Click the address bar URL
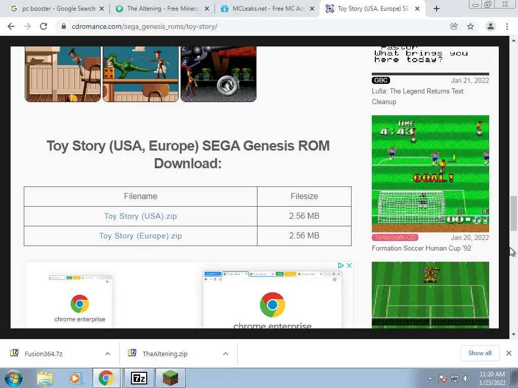This screenshot has width=518, height=388. (144, 26)
